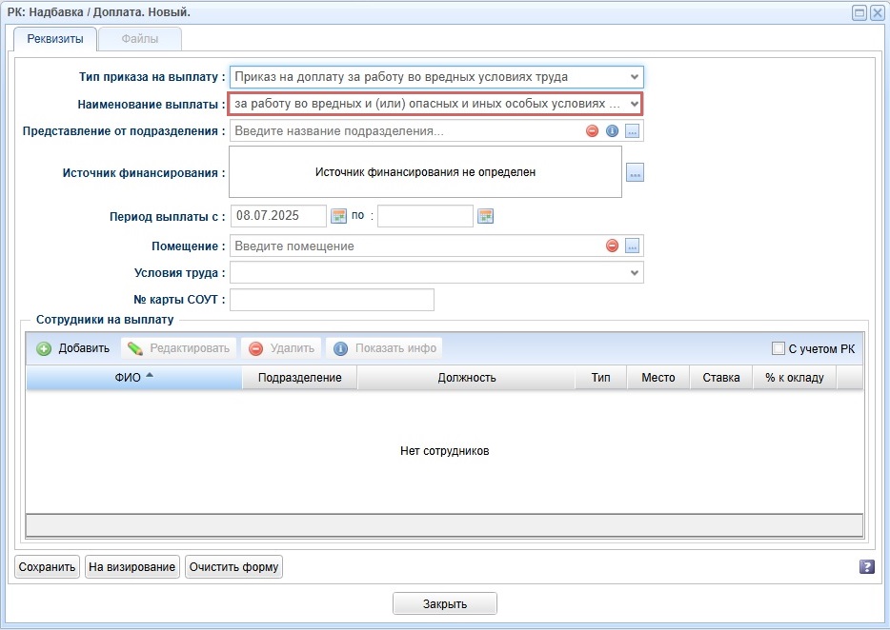Open calendar for period start date
890x630 pixels.
[339, 216]
